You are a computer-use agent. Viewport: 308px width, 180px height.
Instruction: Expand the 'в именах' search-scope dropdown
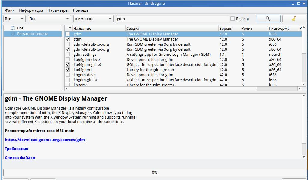pyautogui.click(x=93, y=19)
